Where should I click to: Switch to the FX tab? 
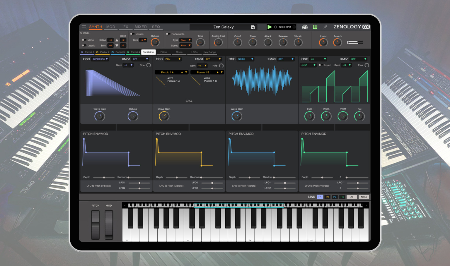click(126, 27)
